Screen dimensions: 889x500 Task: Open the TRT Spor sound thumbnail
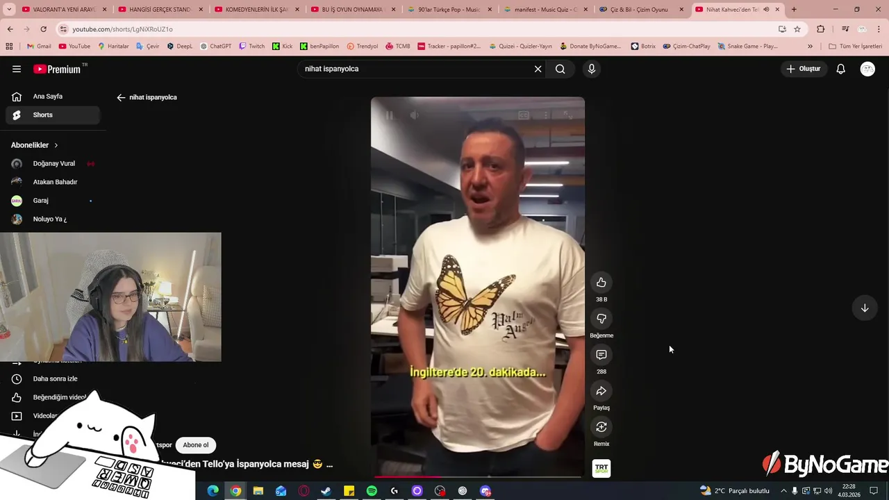click(x=601, y=469)
